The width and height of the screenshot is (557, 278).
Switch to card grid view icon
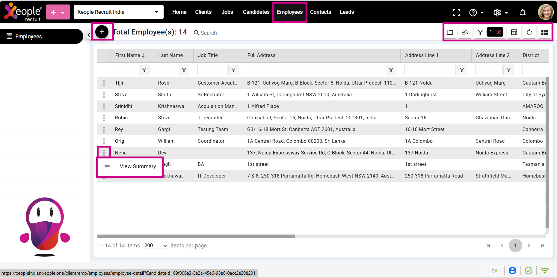tap(544, 32)
